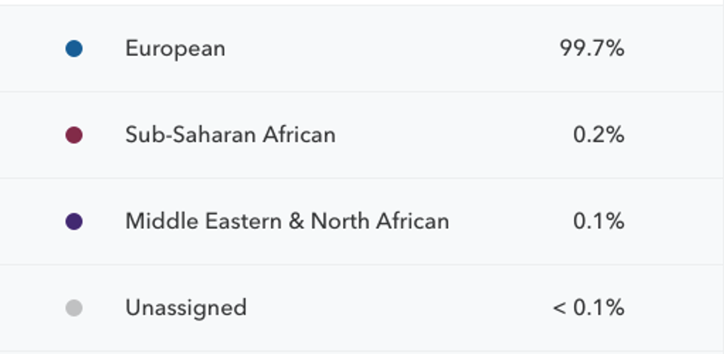Click the < 0.1% Unassigned value
The height and width of the screenshot is (354, 724).
[589, 307]
